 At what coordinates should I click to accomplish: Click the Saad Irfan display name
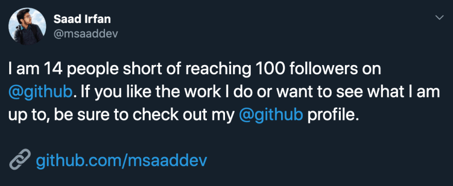click(82, 19)
